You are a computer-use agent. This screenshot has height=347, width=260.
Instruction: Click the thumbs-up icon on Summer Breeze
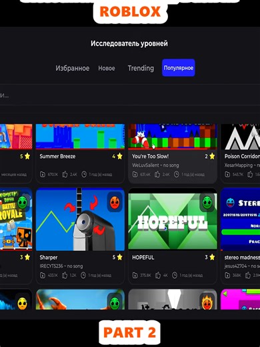[65, 174]
